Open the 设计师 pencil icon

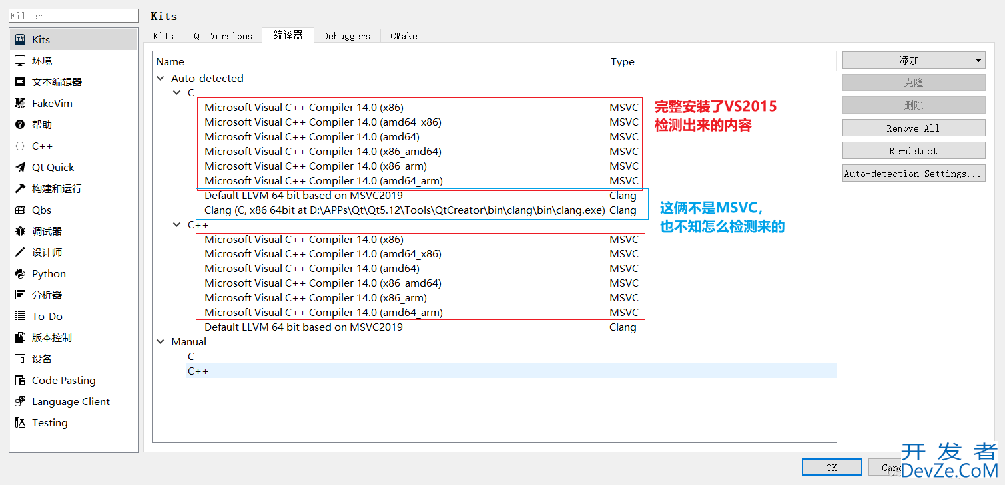(x=20, y=253)
